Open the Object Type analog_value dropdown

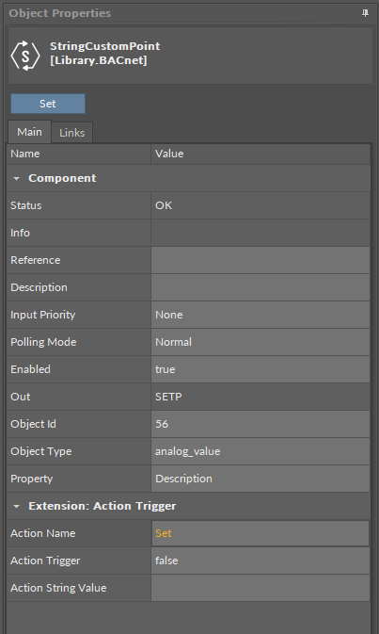tap(261, 451)
